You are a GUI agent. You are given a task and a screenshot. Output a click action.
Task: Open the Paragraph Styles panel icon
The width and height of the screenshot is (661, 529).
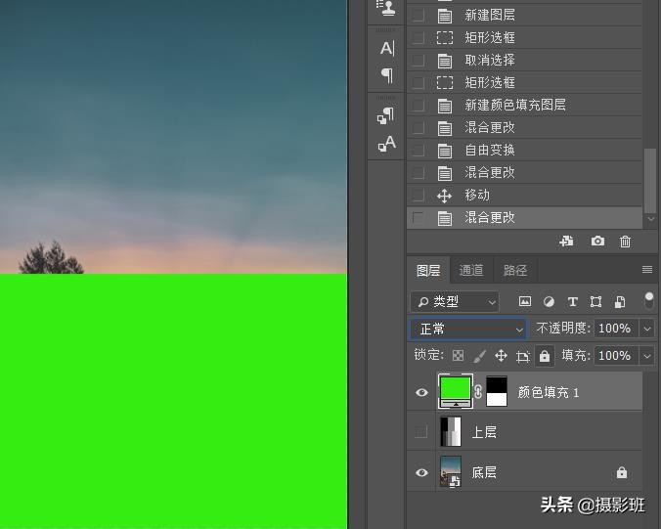point(385,115)
